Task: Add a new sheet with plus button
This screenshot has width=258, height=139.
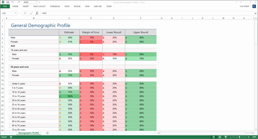Action: pyautogui.click(x=47, y=133)
